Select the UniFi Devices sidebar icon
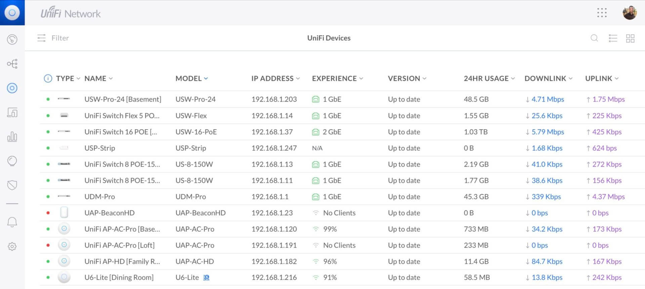The width and height of the screenshot is (645, 289). coord(12,88)
